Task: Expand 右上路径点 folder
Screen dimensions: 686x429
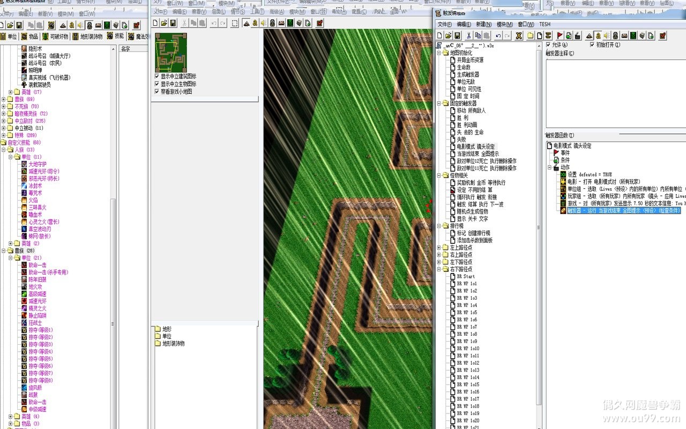Action: [439, 255]
